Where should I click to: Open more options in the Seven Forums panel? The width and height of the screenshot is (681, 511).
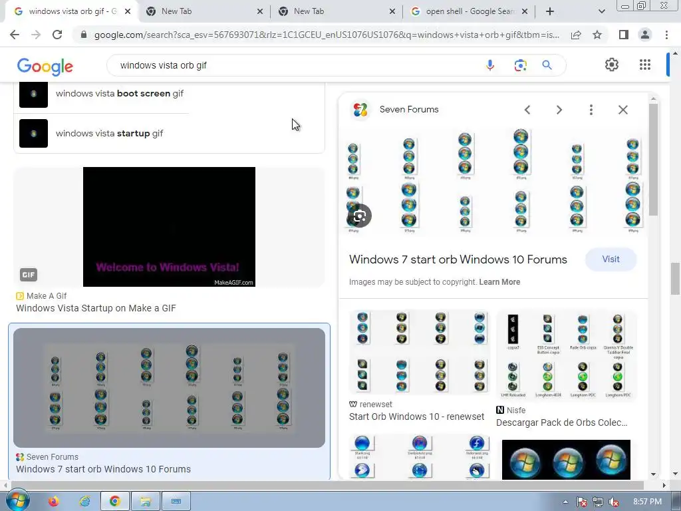[591, 110]
